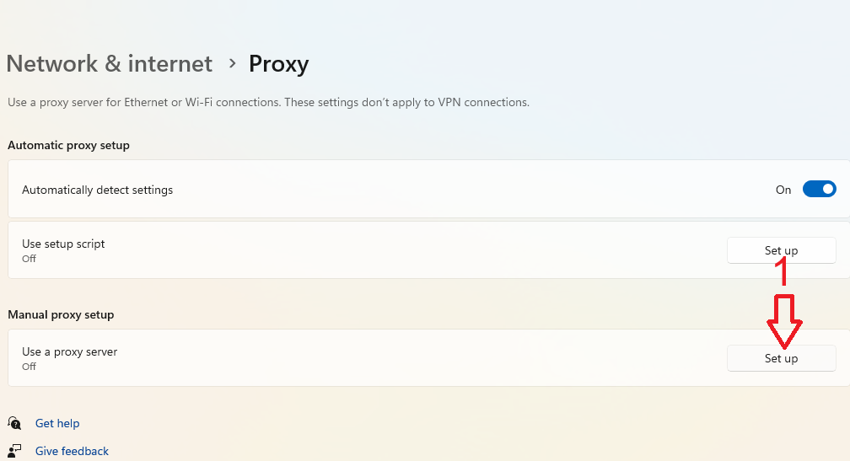Screen dimensions: 850x461
Task: Click the Proxy page title
Action: coord(278,64)
